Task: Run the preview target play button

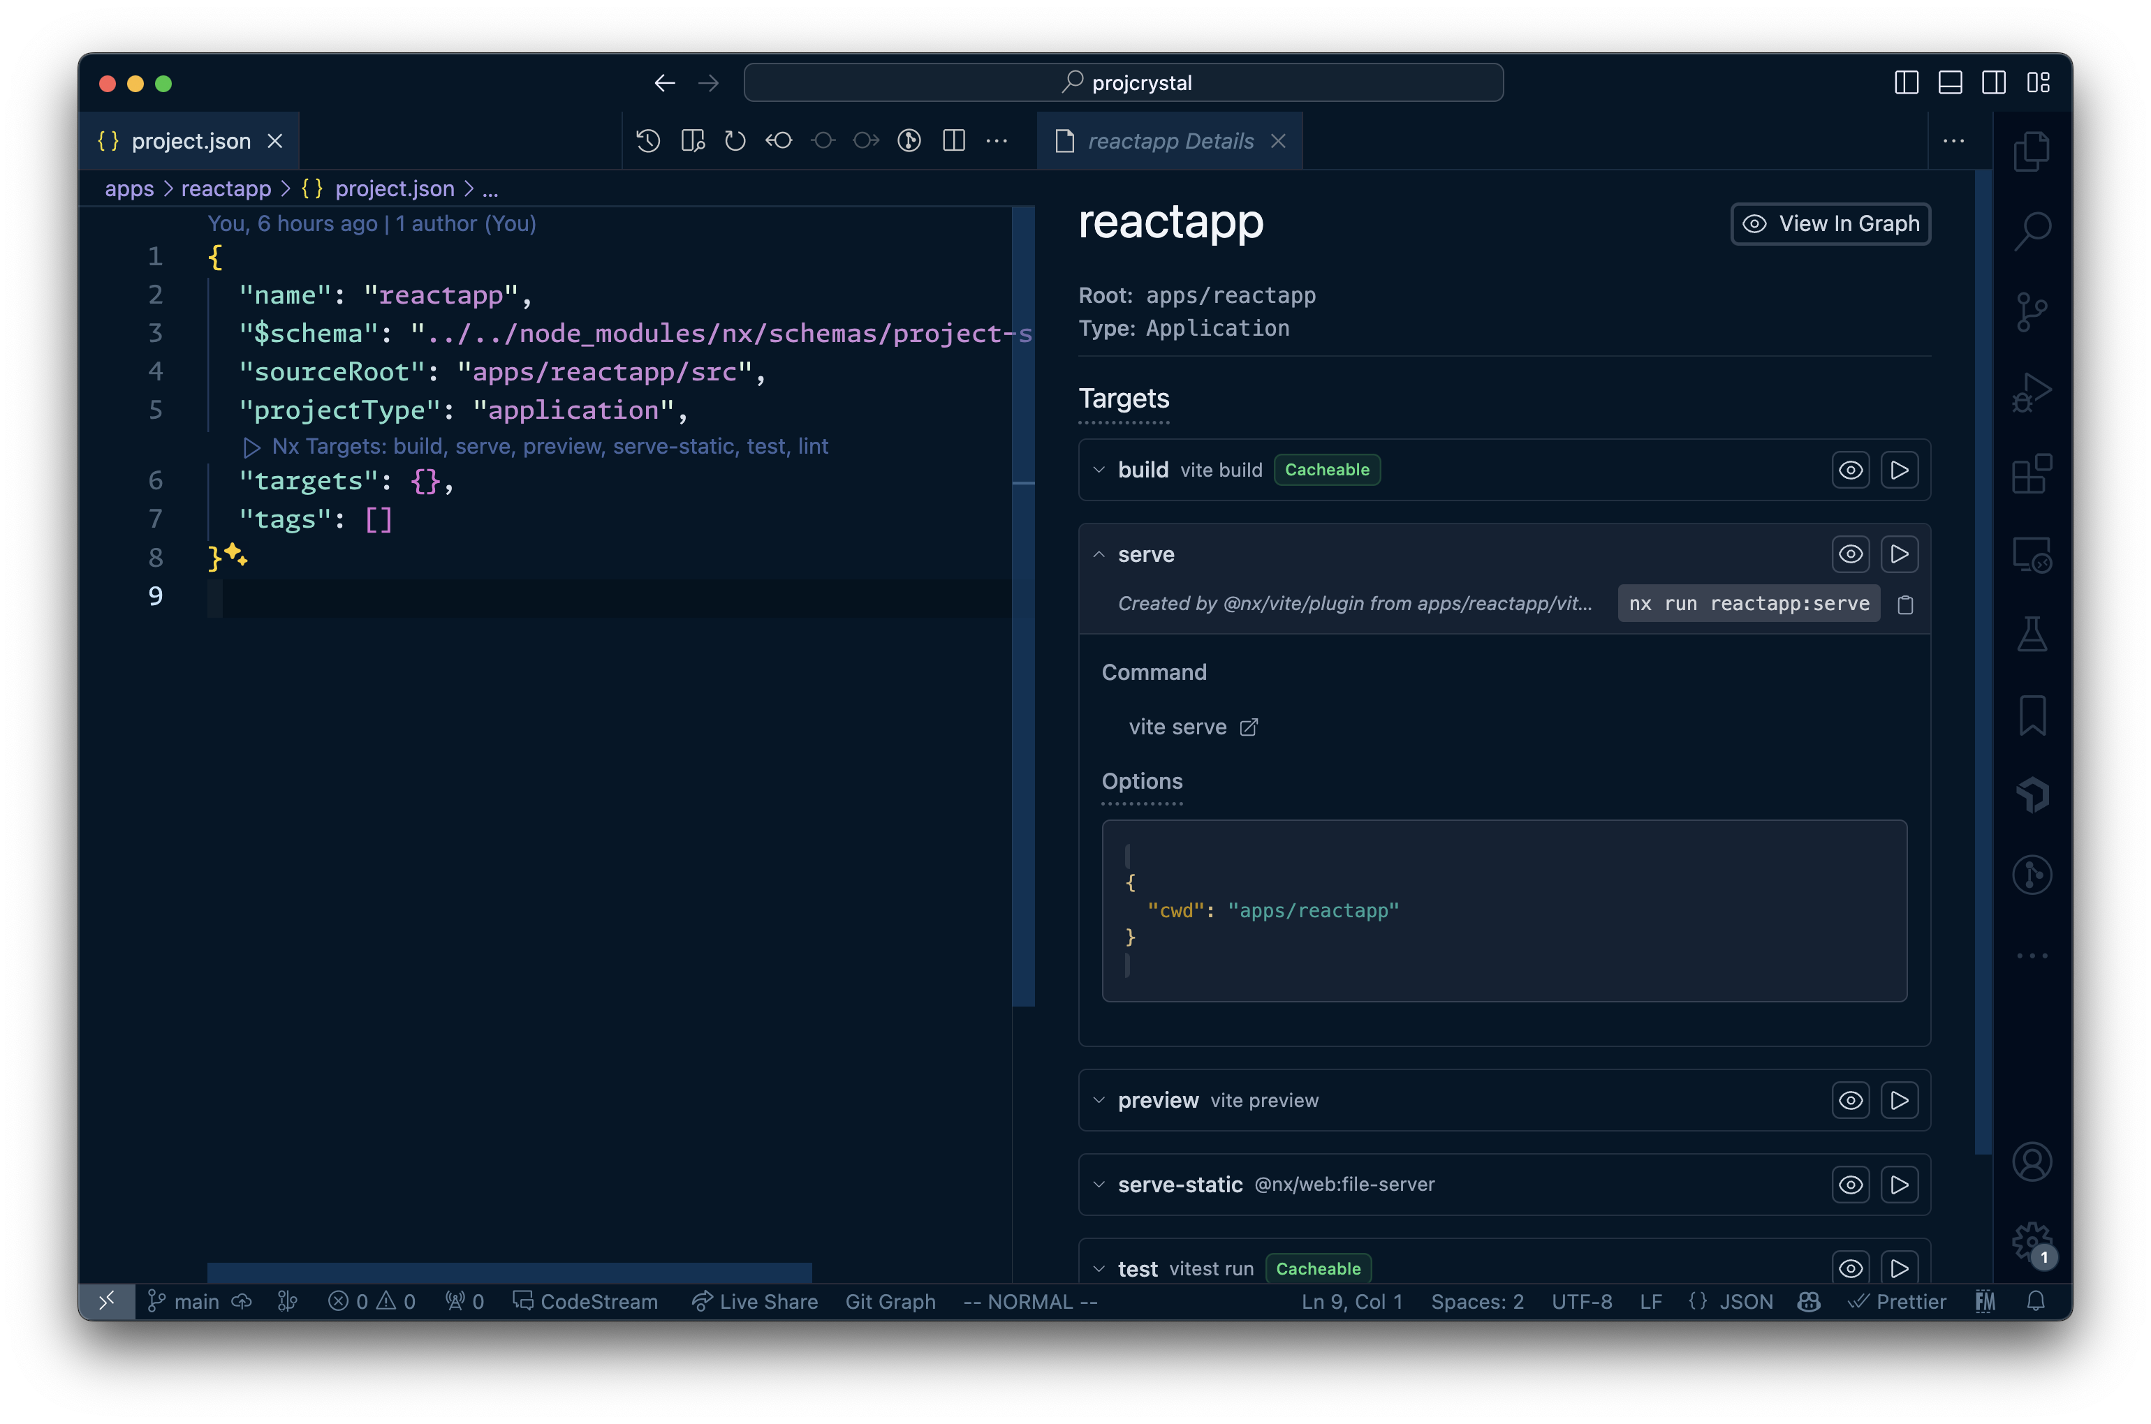Action: [x=1900, y=1100]
